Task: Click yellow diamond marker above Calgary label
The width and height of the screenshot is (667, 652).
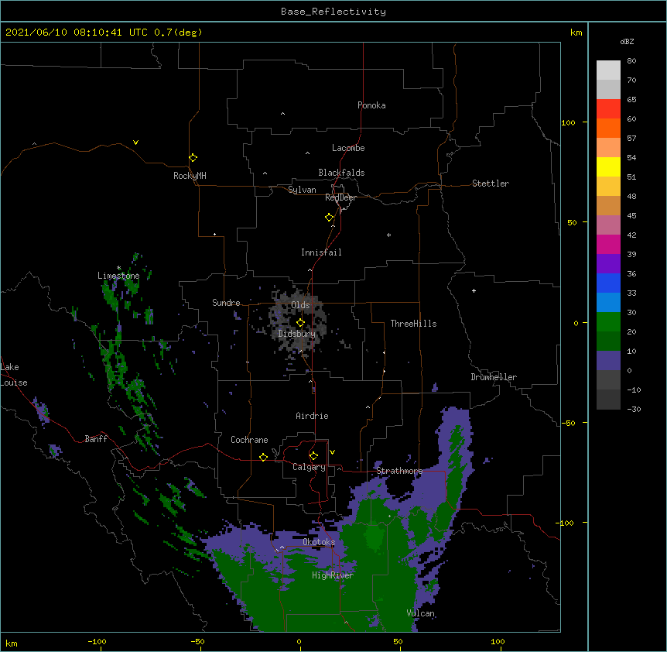Action: [x=313, y=456]
